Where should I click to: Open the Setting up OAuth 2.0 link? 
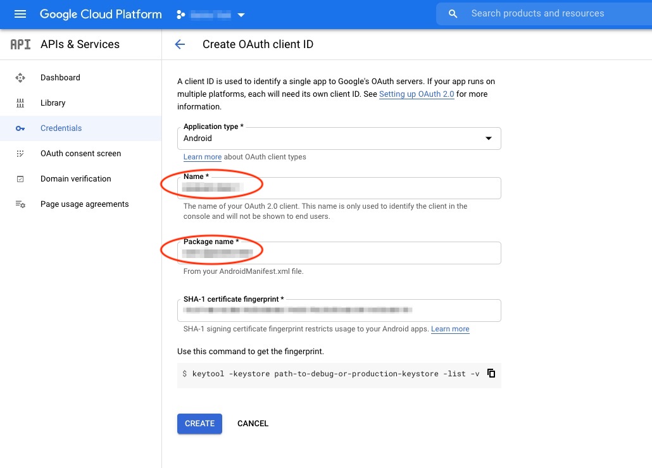click(x=417, y=94)
